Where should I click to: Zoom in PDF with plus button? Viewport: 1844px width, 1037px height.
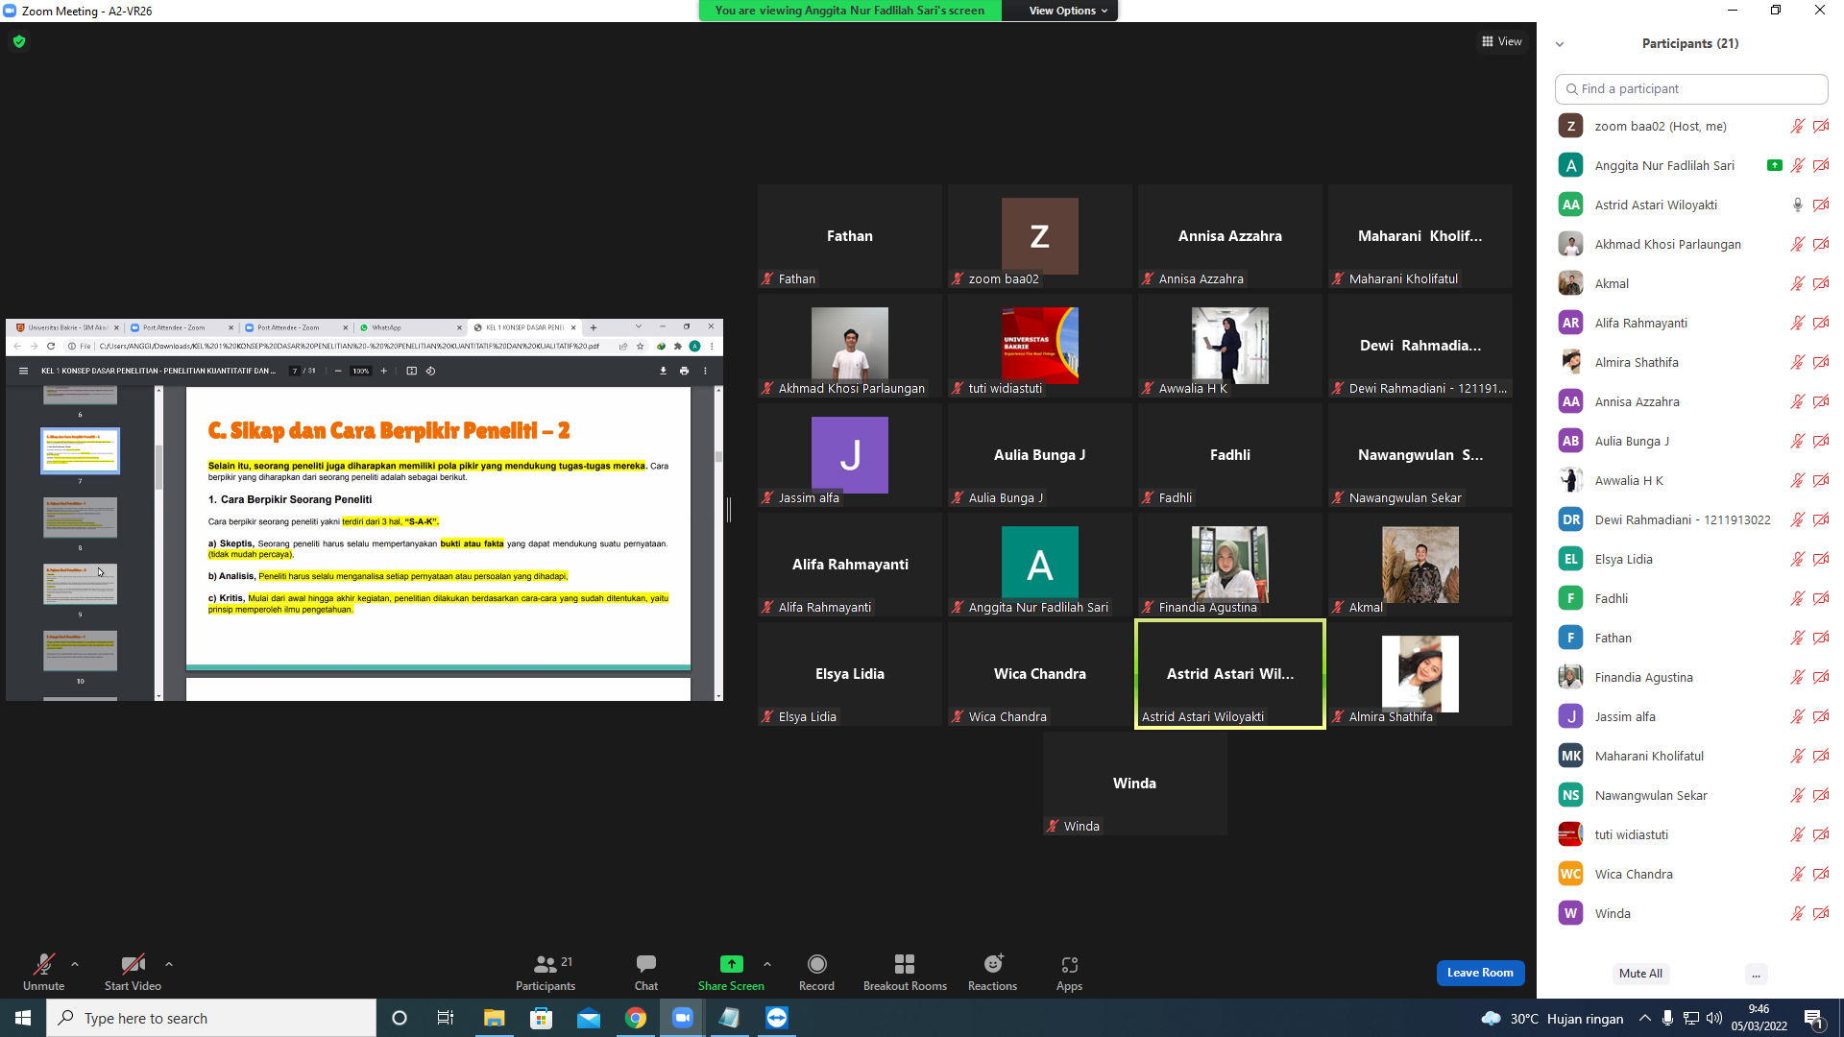click(x=384, y=371)
